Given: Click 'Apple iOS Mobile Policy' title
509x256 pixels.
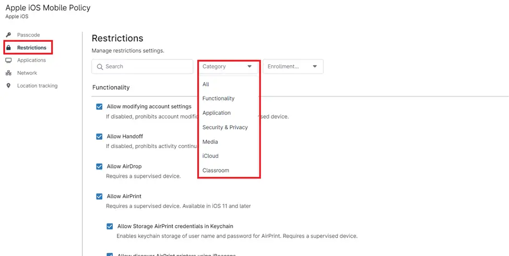Looking at the screenshot, I should pyautogui.click(x=48, y=8).
